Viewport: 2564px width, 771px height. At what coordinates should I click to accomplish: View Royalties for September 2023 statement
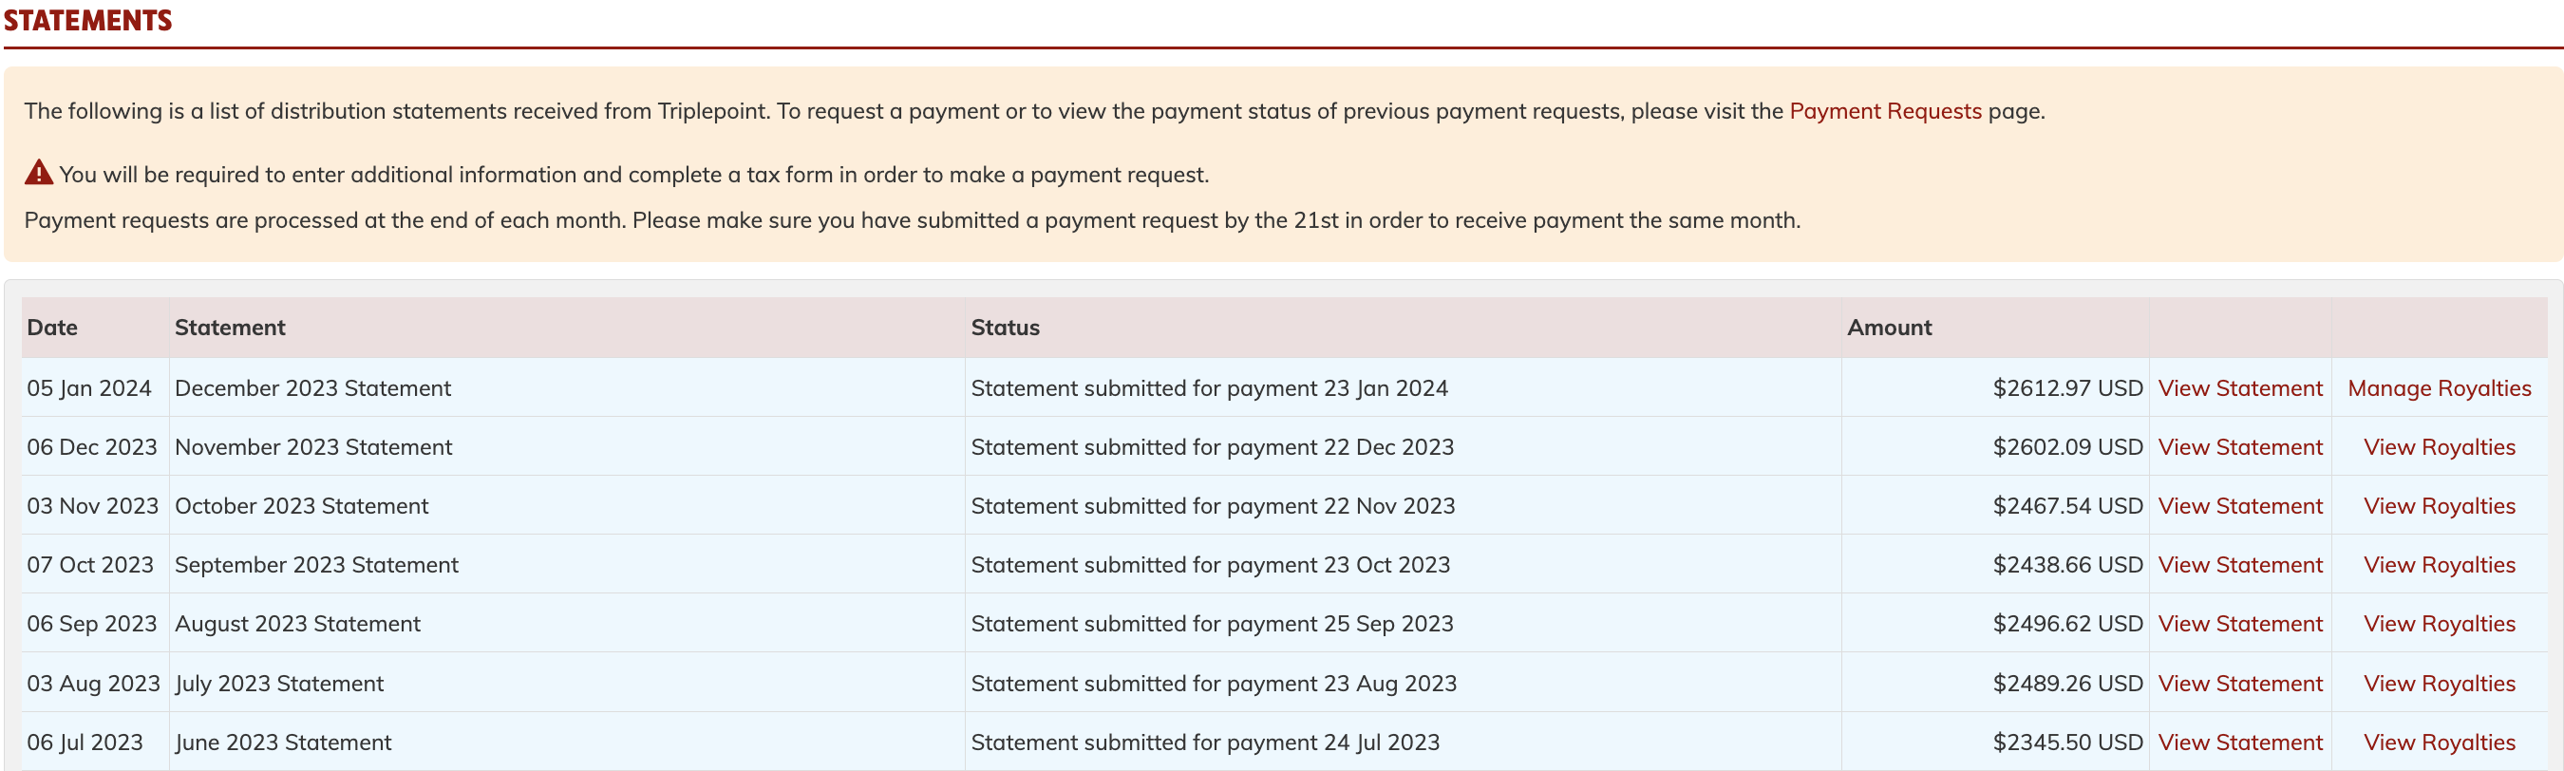click(2439, 564)
